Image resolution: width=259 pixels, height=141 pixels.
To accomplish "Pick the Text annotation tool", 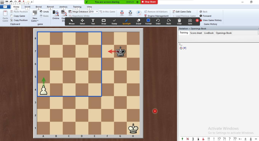I will (93, 21).
